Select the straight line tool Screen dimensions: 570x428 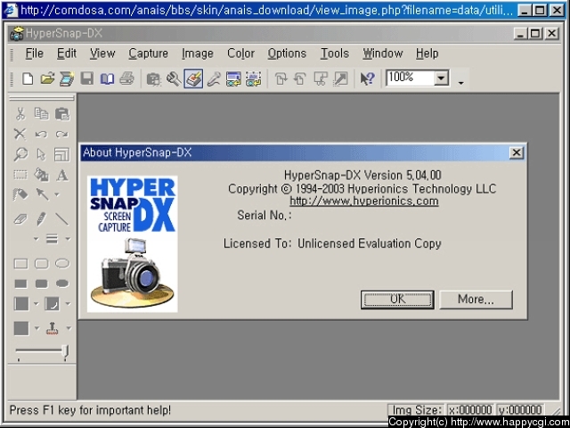tap(62, 219)
